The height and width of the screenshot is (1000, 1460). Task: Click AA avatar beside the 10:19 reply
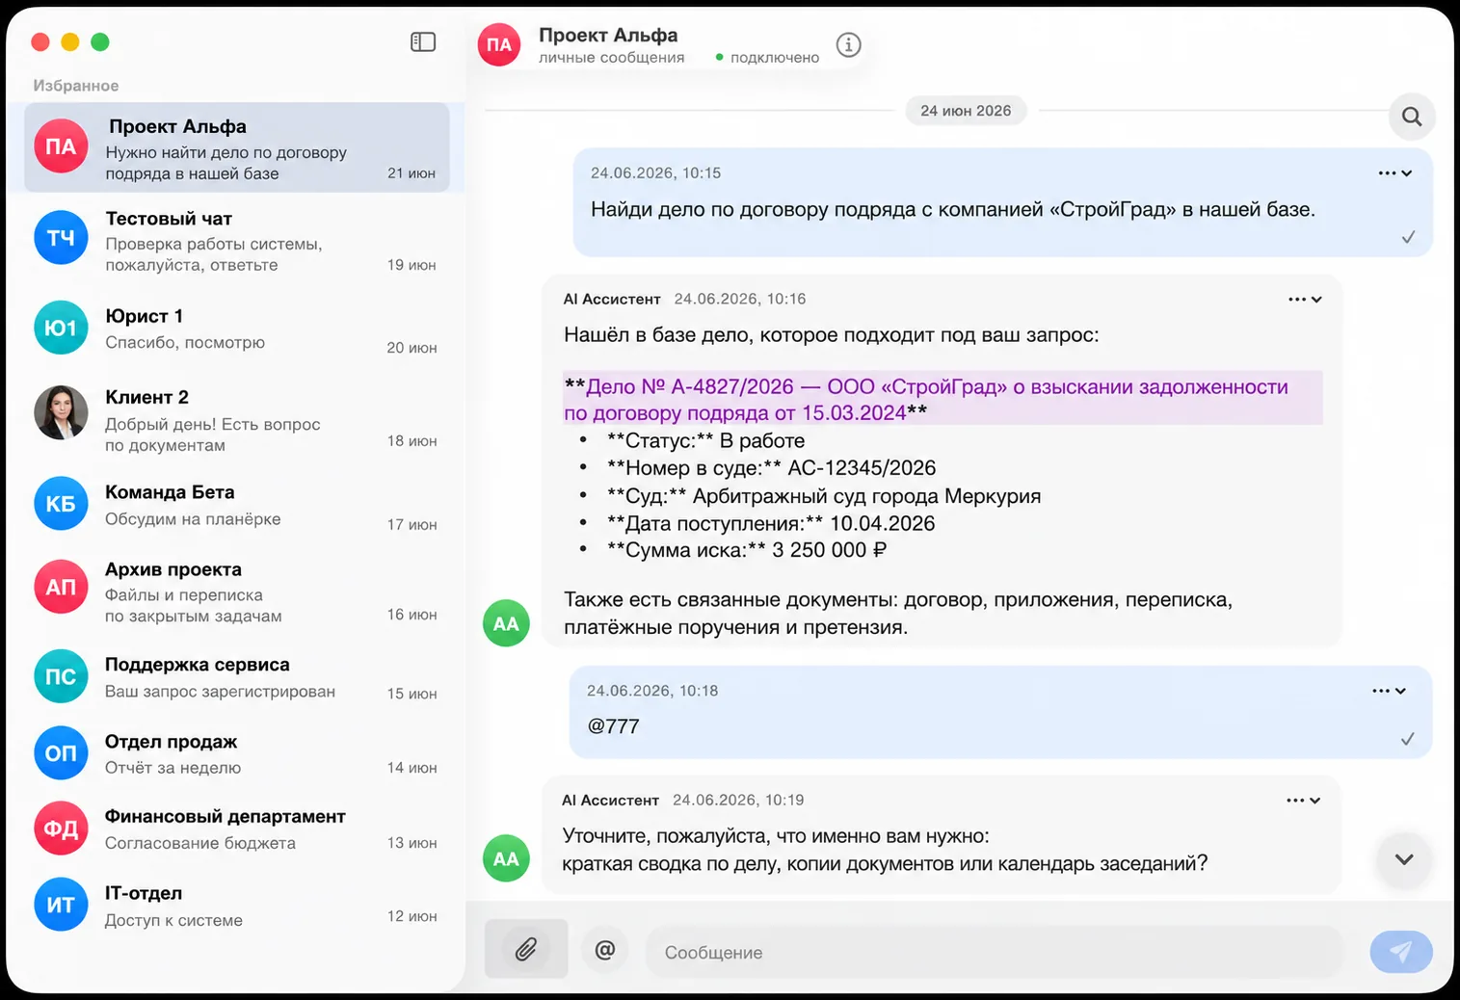(506, 858)
